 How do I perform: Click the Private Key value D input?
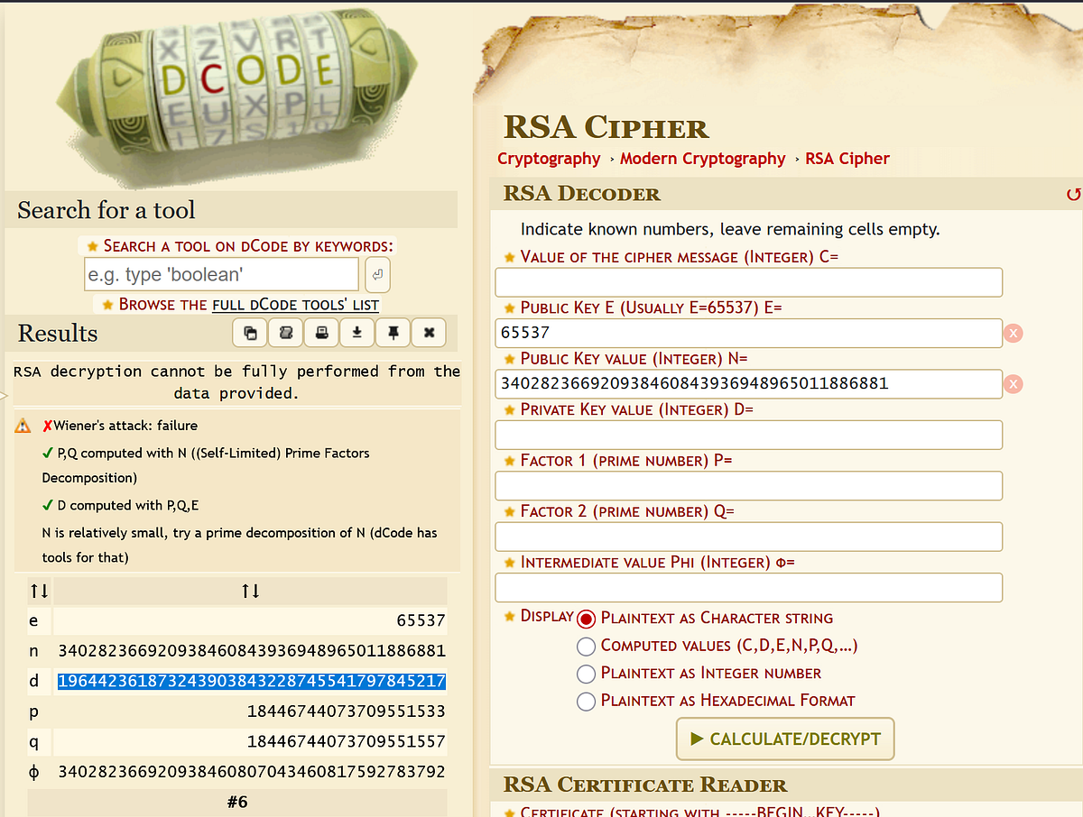coord(749,435)
